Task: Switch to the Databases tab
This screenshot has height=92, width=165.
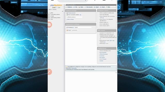Action: pos(69,7)
